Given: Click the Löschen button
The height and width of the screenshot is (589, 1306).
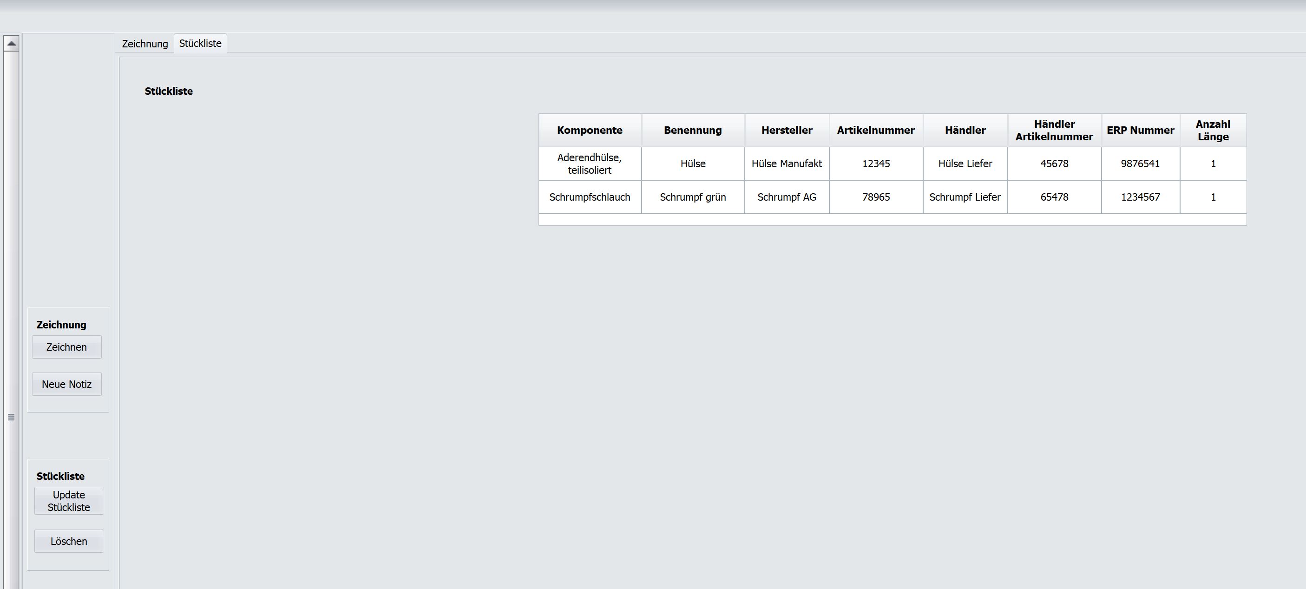Looking at the screenshot, I should point(69,541).
